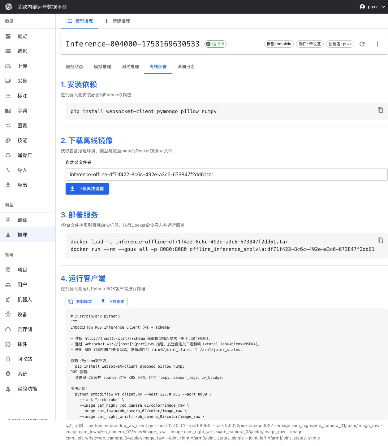Select the 测试推理 tab
This screenshot has height=446, width=388.
pyautogui.click(x=130, y=67)
